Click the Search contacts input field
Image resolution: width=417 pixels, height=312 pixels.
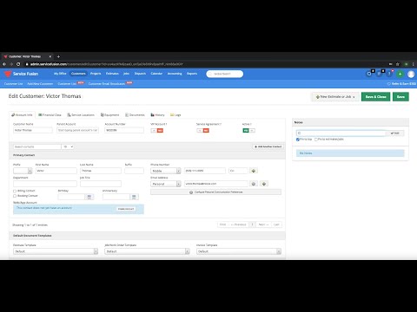click(x=37, y=146)
